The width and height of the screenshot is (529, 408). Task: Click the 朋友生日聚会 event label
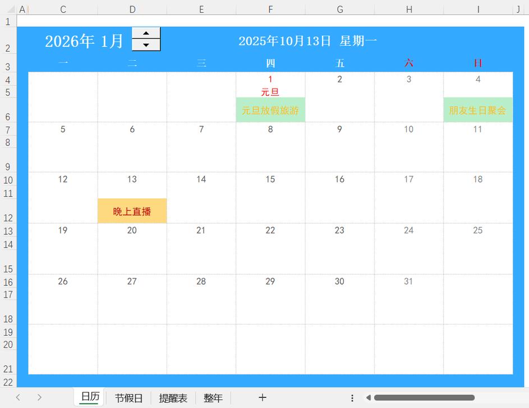coord(478,109)
